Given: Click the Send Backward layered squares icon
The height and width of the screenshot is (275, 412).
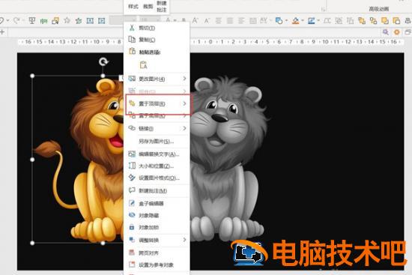Looking at the screenshot, I should tap(396, 20).
